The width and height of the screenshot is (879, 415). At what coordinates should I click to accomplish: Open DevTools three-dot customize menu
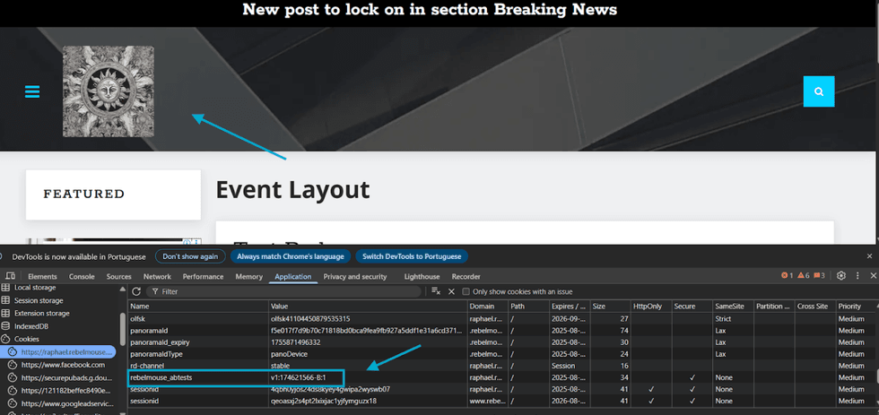[857, 275]
